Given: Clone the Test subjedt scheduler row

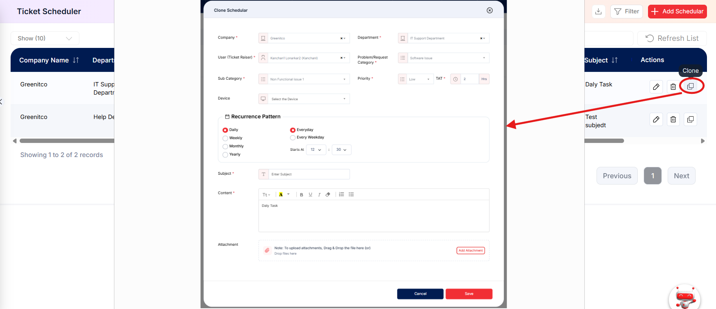Looking at the screenshot, I should coord(690,119).
